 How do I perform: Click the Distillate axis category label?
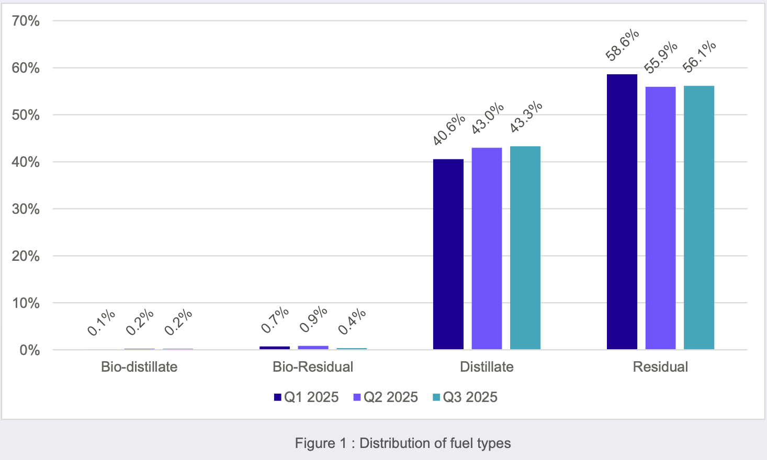click(487, 367)
